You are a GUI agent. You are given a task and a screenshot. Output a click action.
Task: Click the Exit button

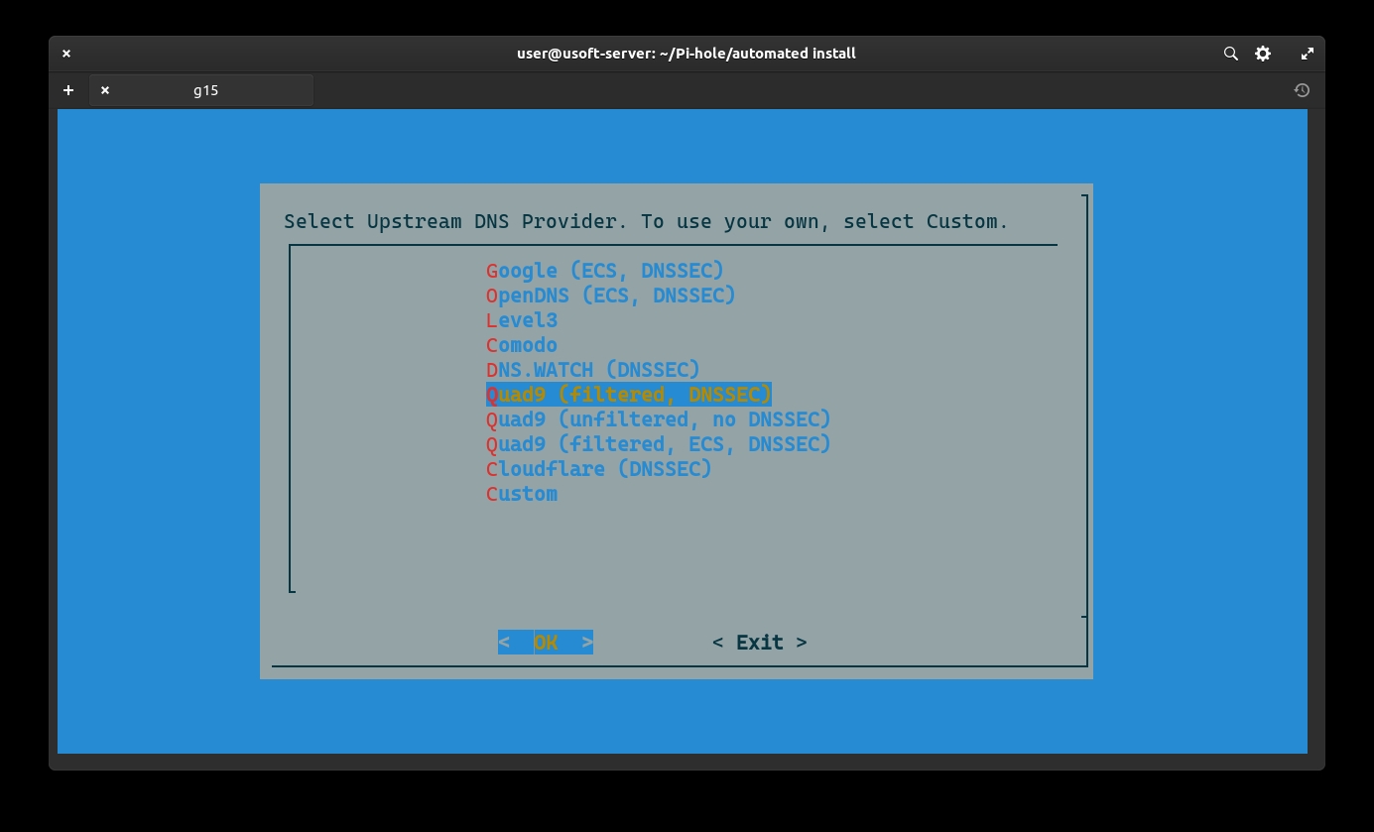click(760, 643)
